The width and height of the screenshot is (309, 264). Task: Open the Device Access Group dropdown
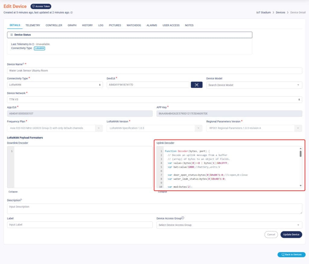[x=229, y=225]
